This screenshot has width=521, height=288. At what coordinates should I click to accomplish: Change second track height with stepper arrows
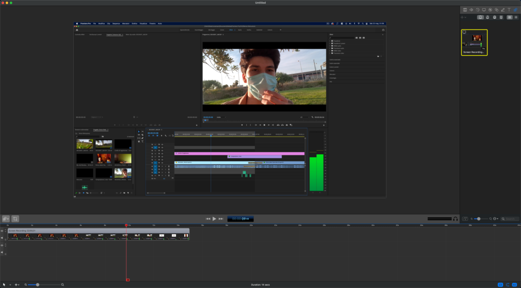[6, 245]
